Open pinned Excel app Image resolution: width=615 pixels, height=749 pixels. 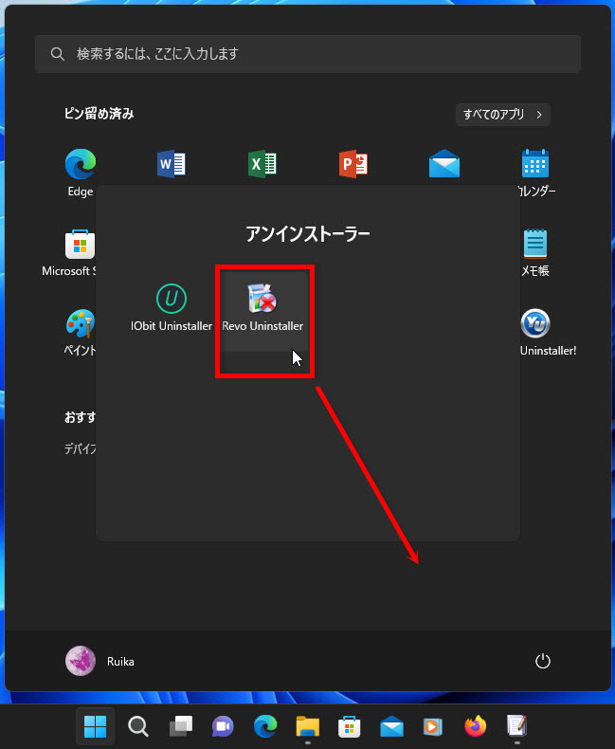click(262, 164)
